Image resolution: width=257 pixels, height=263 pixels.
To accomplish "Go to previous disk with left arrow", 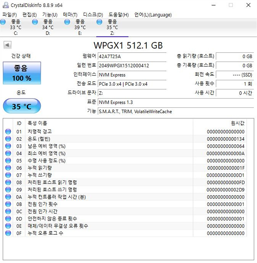I will [x=7, y=45].
